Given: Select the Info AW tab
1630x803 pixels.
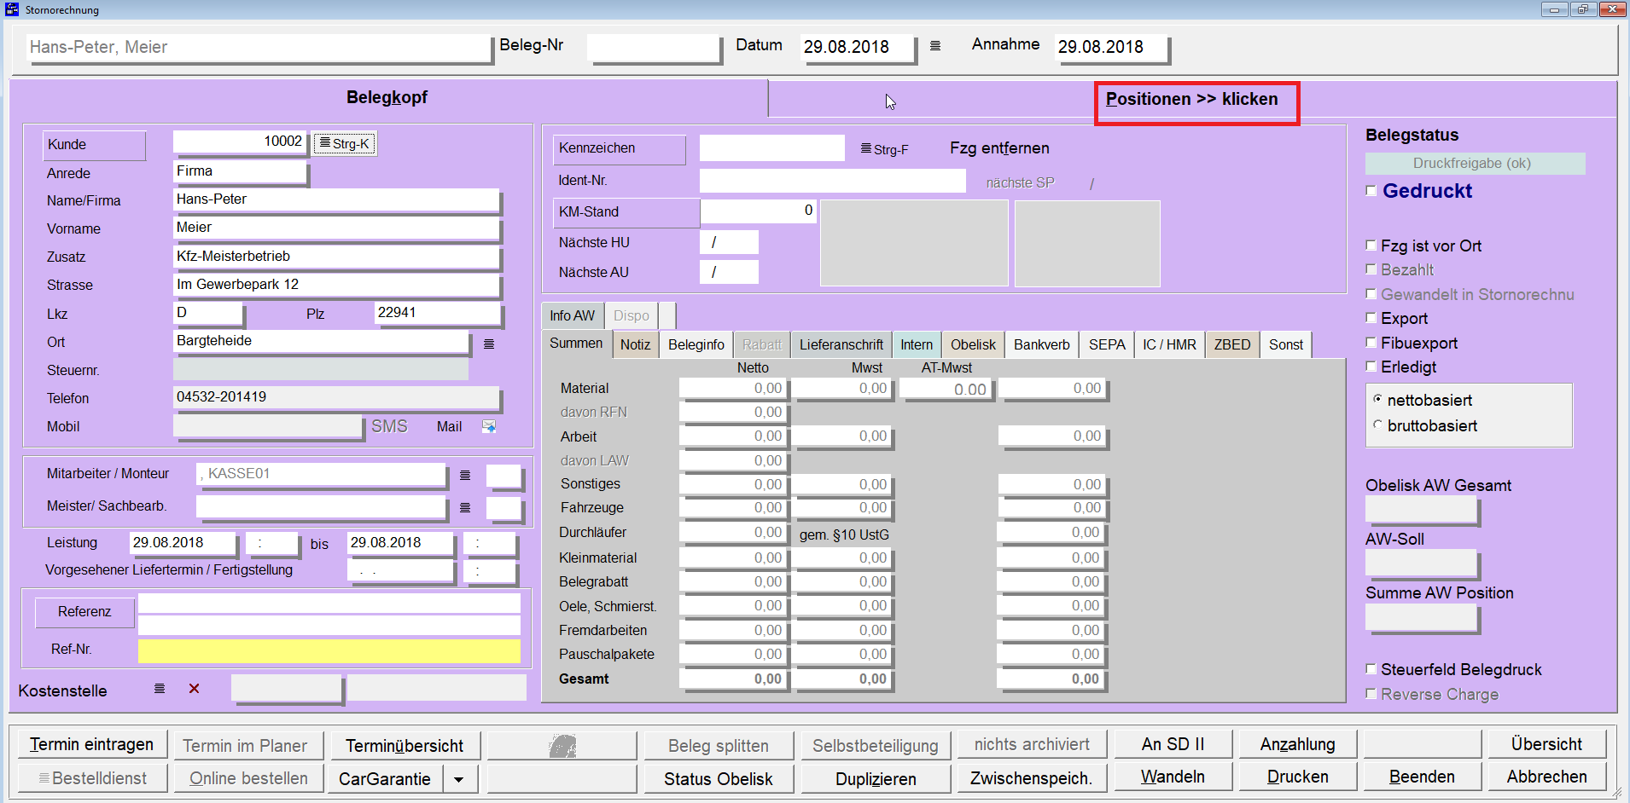Looking at the screenshot, I should [x=572, y=315].
